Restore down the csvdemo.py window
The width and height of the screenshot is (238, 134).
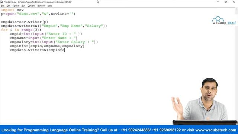tap(226, 2)
